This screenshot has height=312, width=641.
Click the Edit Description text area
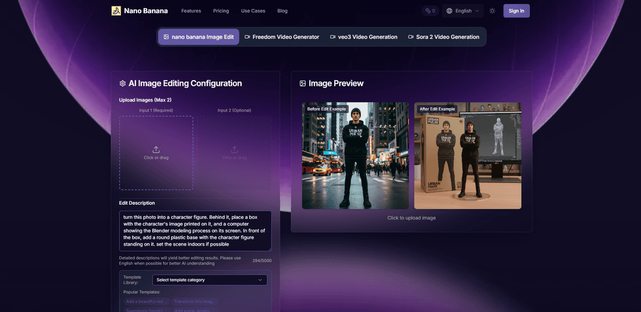[x=195, y=231]
